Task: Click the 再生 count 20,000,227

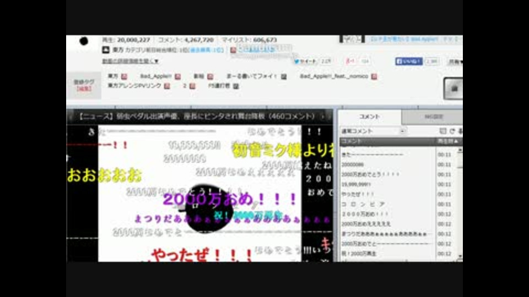Action: pos(133,40)
